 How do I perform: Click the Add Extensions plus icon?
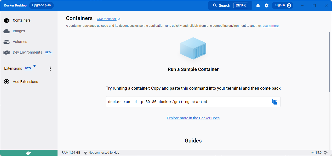(7, 82)
